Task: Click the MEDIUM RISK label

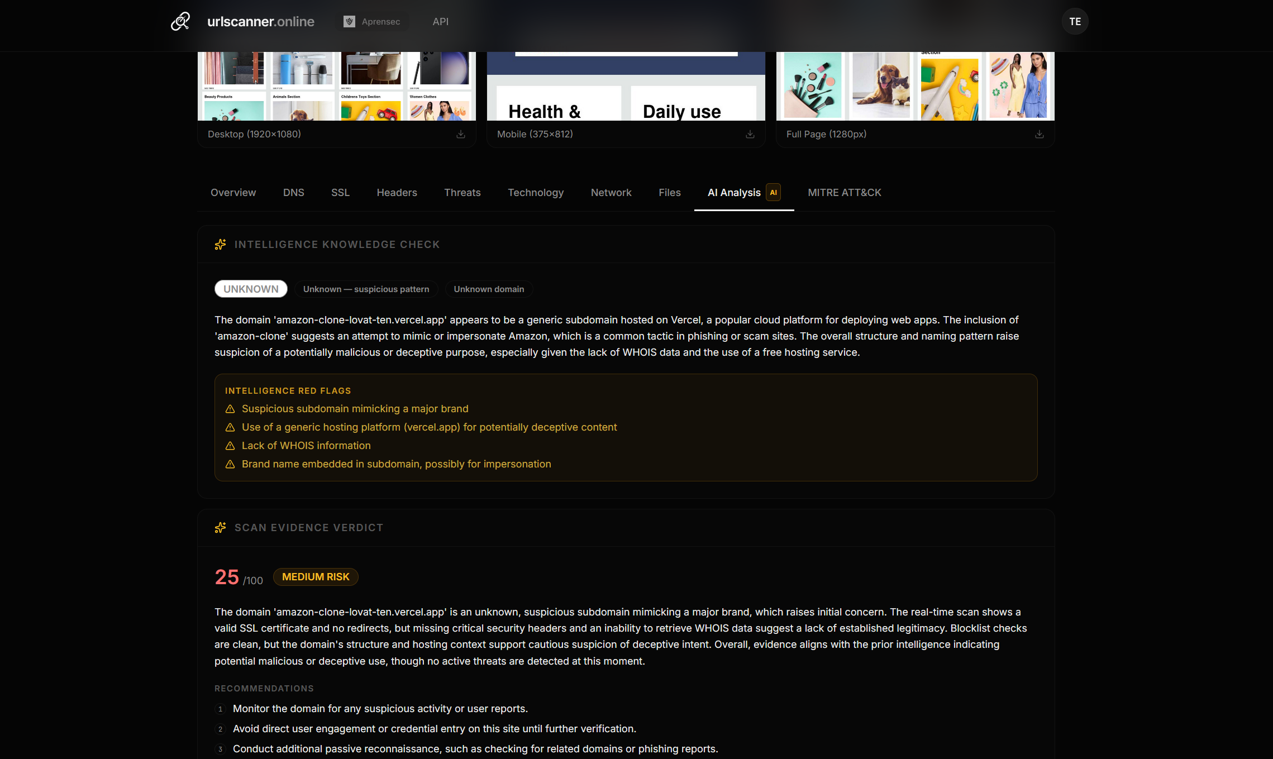Action: click(315, 577)
